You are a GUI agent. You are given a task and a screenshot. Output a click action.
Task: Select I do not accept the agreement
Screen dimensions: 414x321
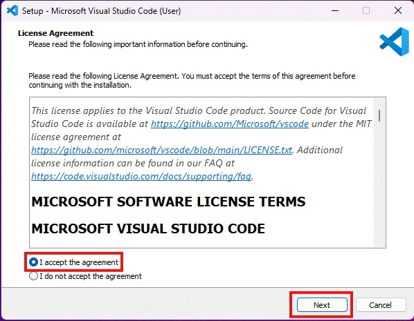click(33, 276)
